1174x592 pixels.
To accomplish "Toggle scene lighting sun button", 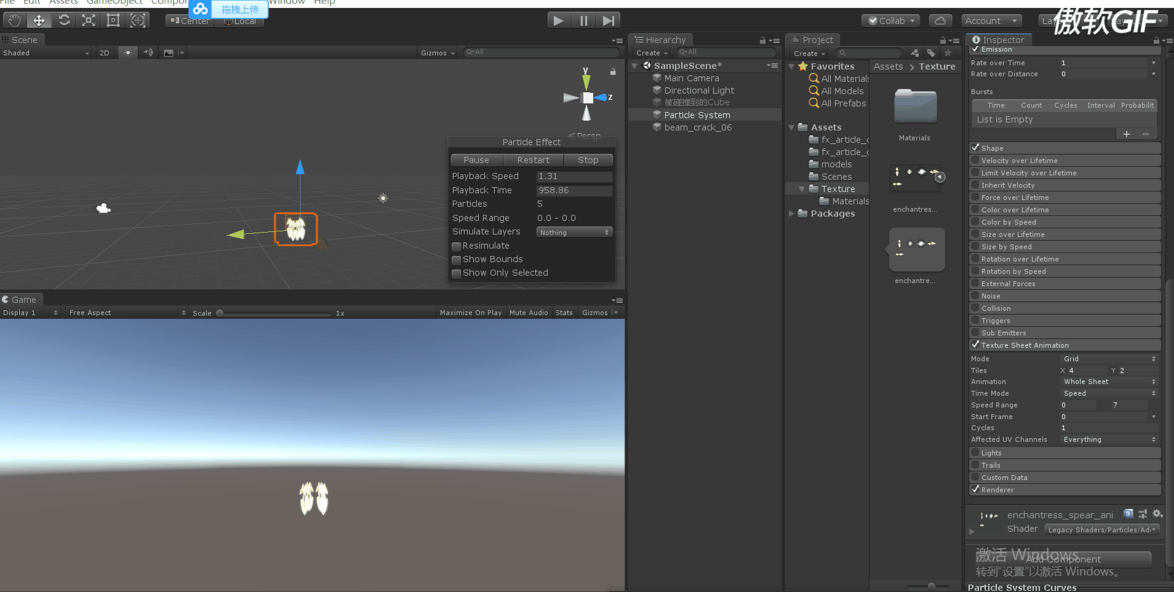I will coord(127,53).
